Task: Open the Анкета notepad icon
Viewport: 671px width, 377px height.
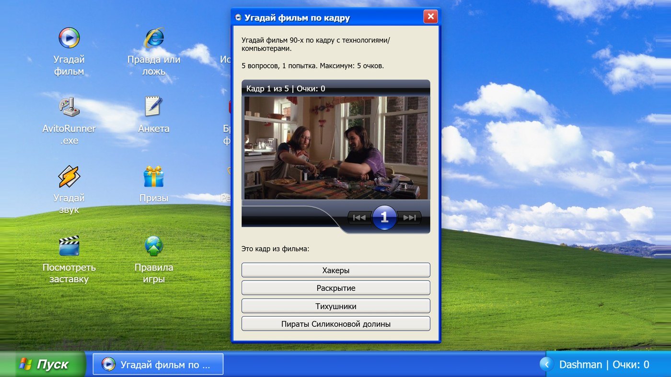Action: tap(154, 107)
